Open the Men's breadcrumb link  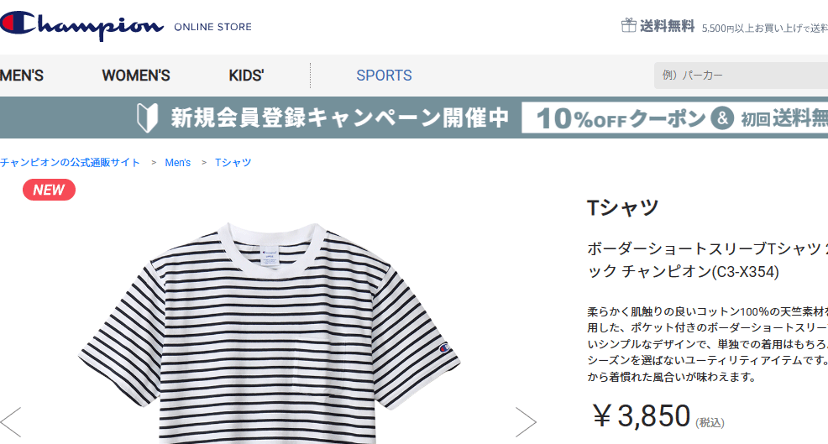click(177, 163)
